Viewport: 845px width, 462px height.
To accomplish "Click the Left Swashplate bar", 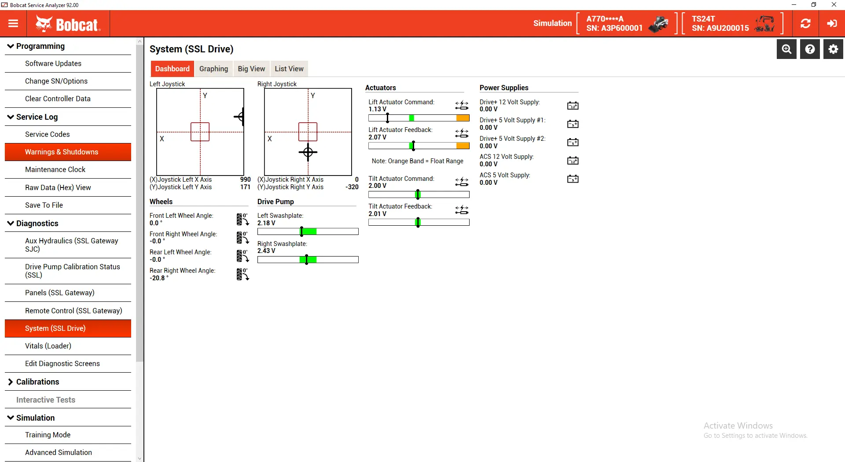I will (x=308, y=231).
